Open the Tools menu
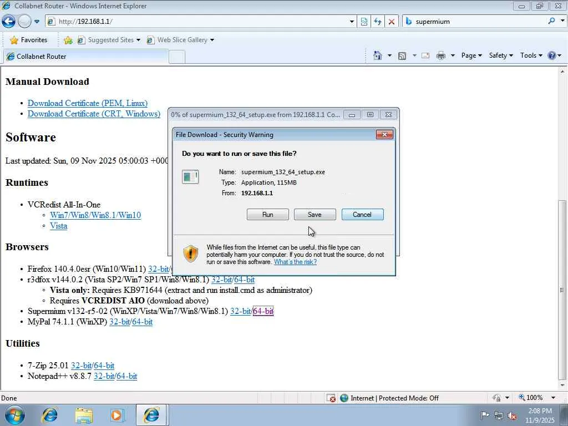 [531, 55]
